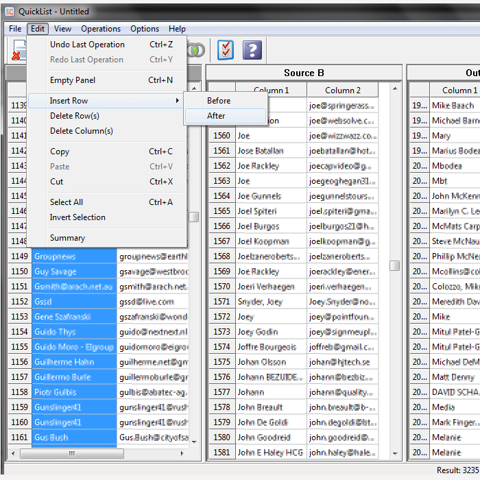Click the Source B scroll up arrow
This screenshot has width=480, height=480.
point(395,88)
